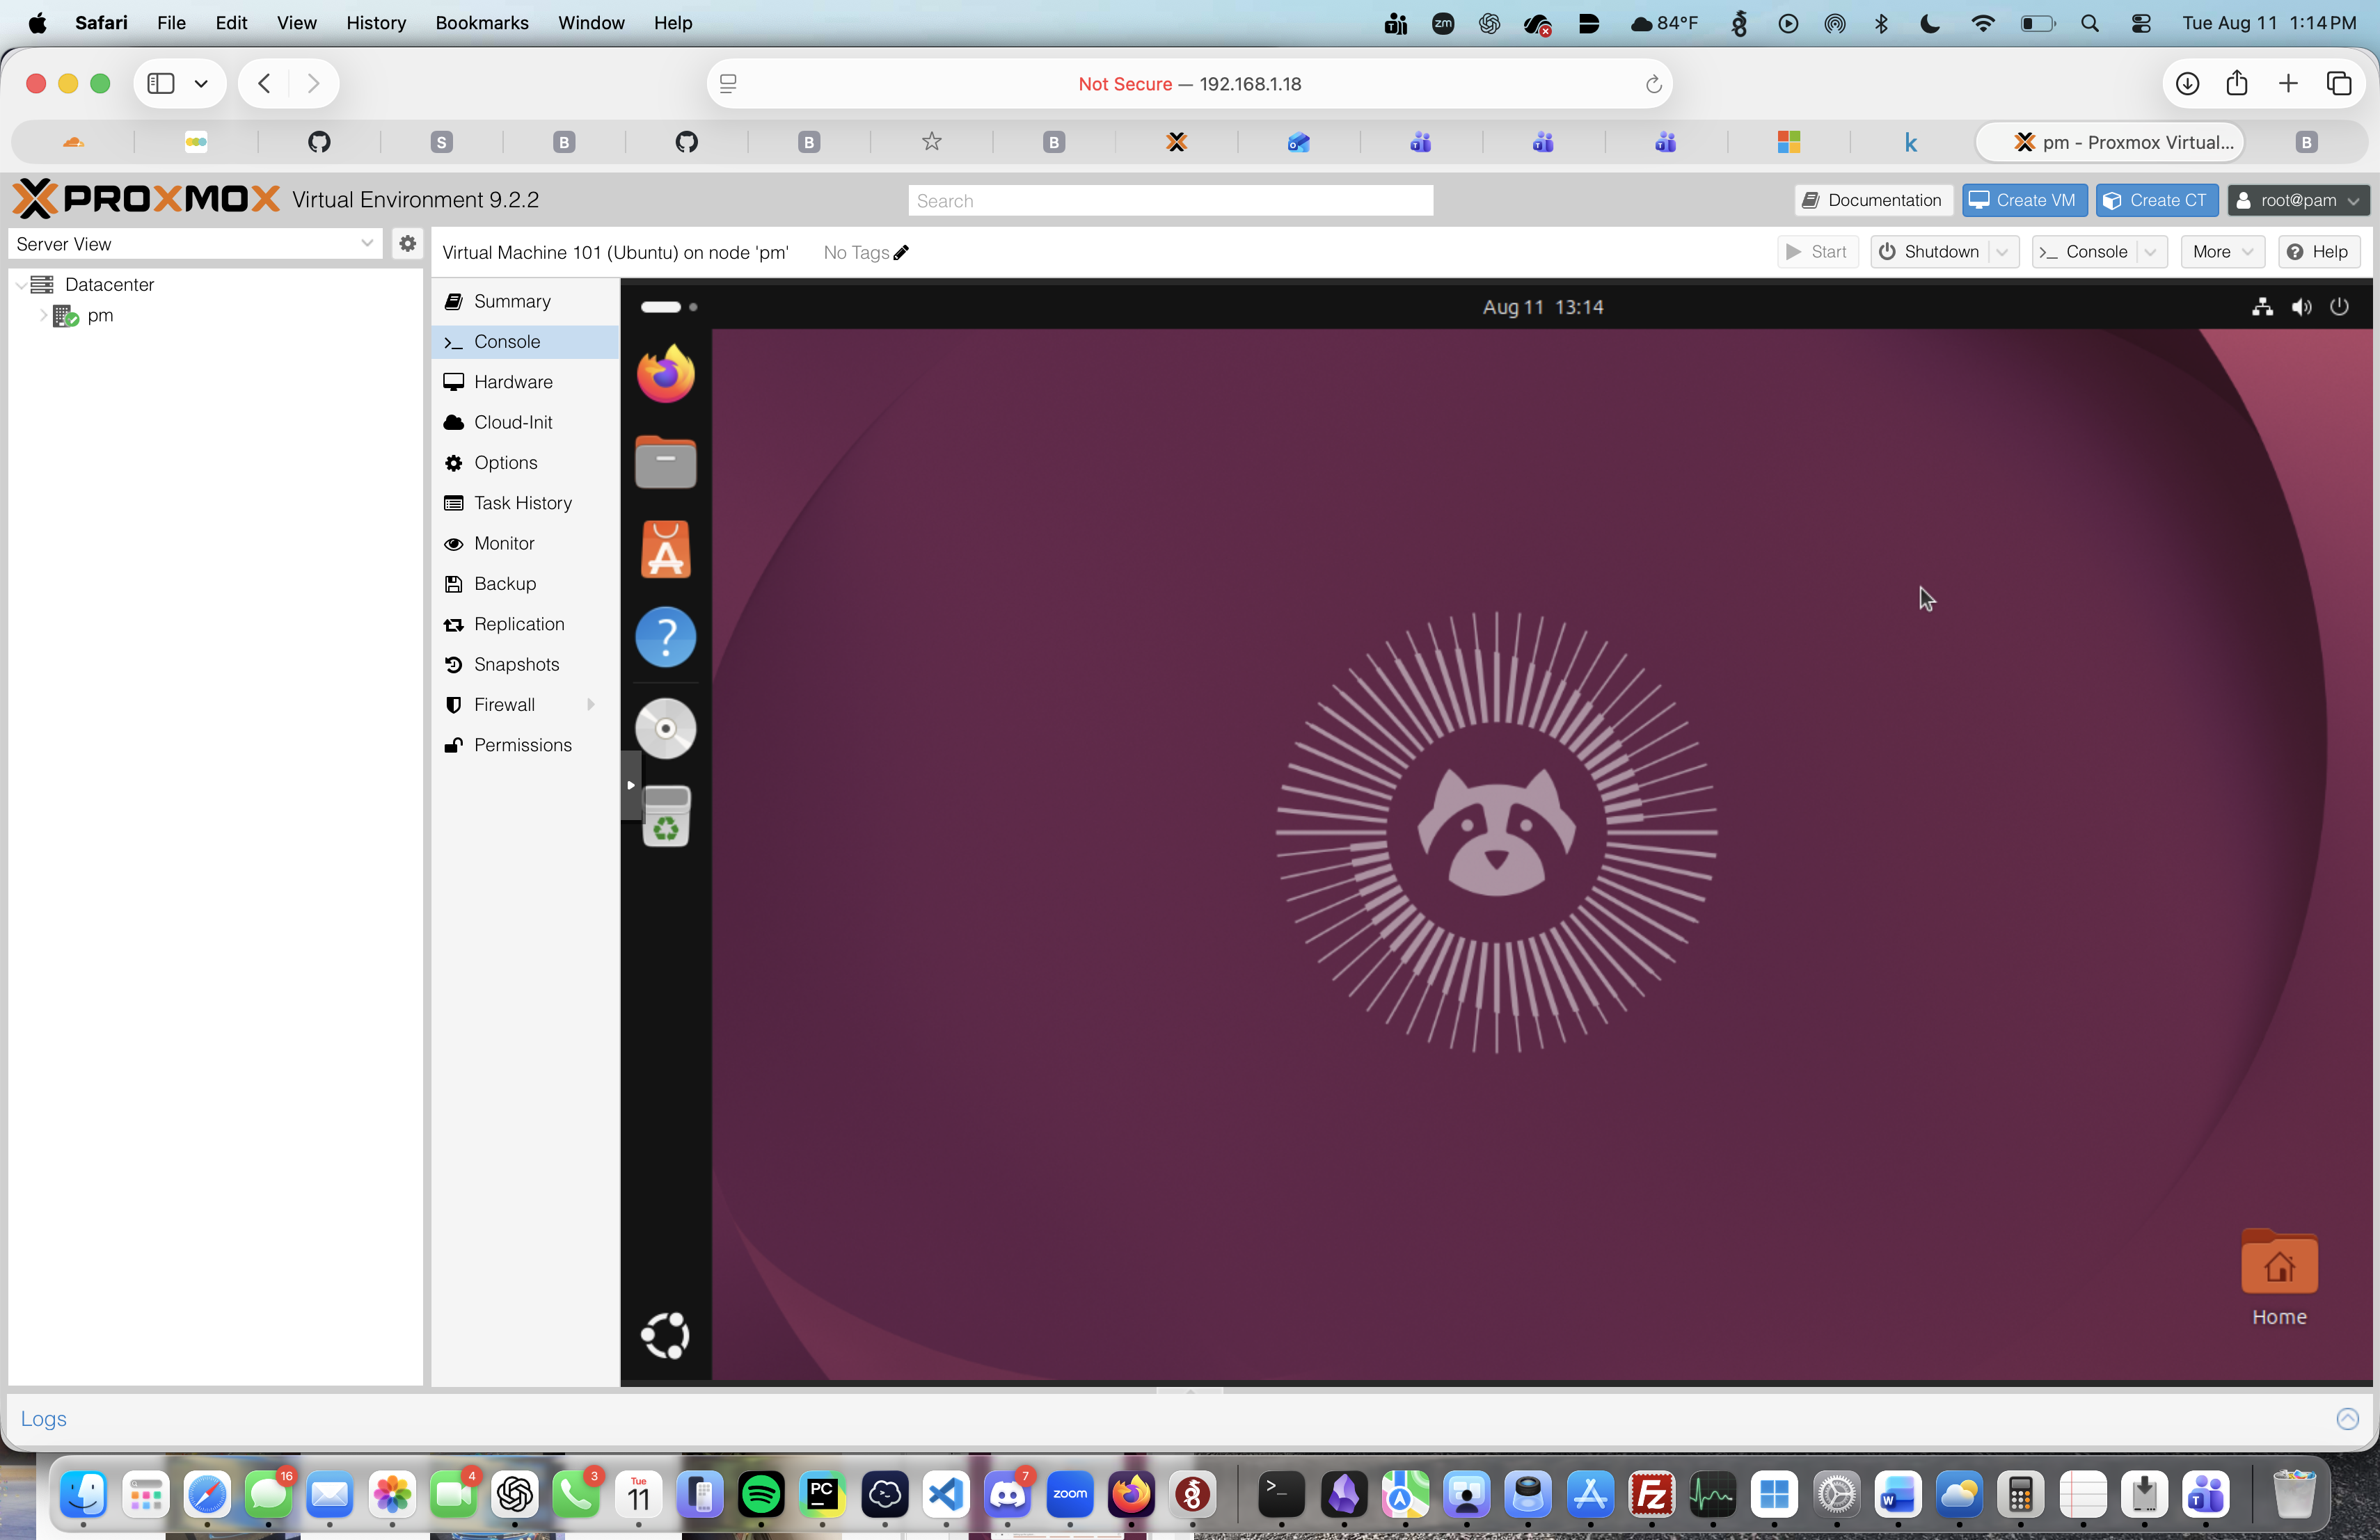
Task: Select the pm - Proxmox Virtual tab
Action: [x=2110, y=142]
